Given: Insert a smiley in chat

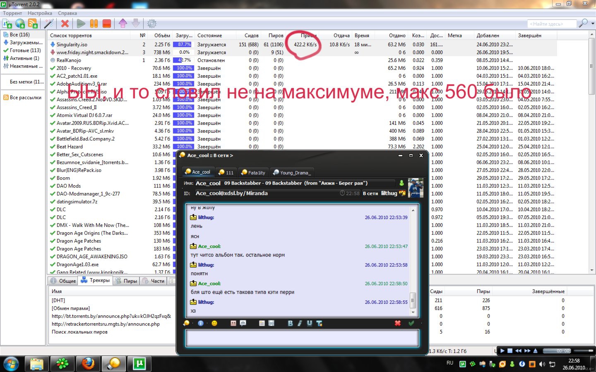Looking at the screenshot, I should 214,323.
